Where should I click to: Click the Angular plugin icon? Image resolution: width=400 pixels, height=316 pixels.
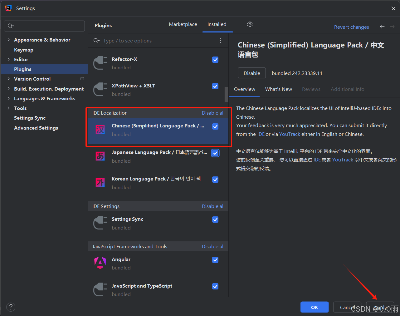point(100,263)
